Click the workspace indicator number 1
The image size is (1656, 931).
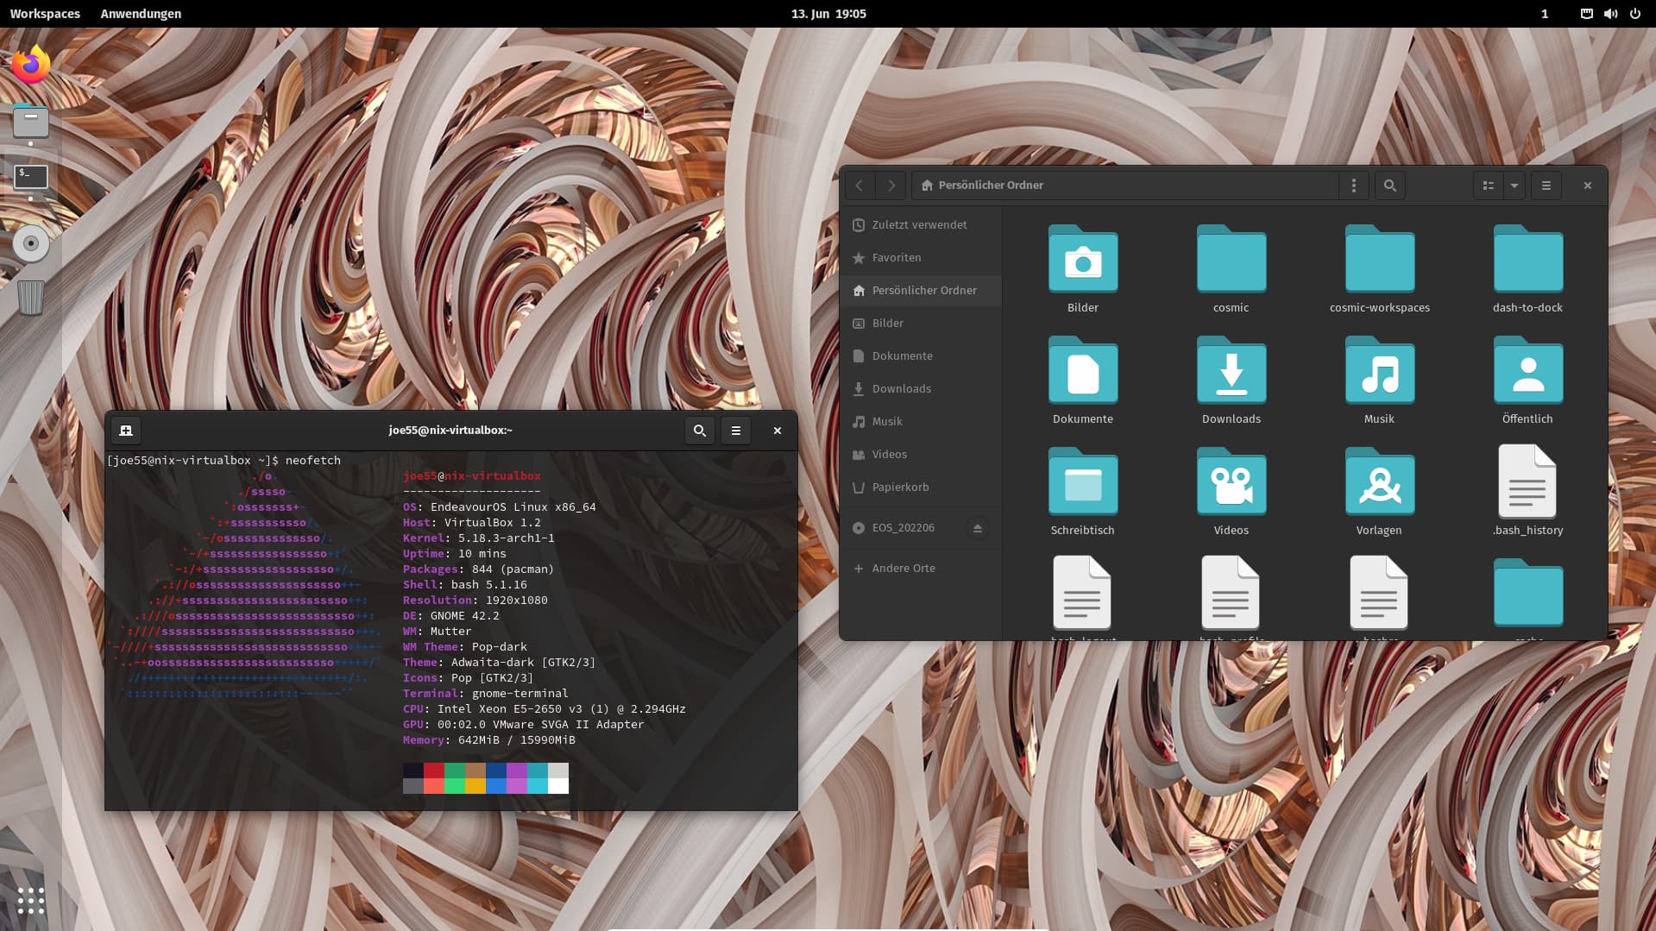(1545, 14)
